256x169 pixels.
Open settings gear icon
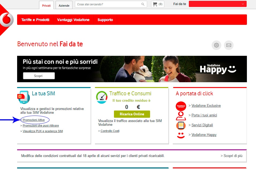coord(216,45)
